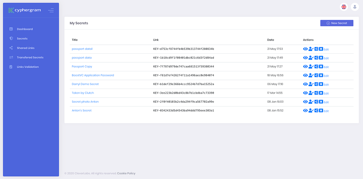Viewport: 363px width, 179px height.
Task: Click delete X icon for Token by Clutch
Action: coord(321,93)
